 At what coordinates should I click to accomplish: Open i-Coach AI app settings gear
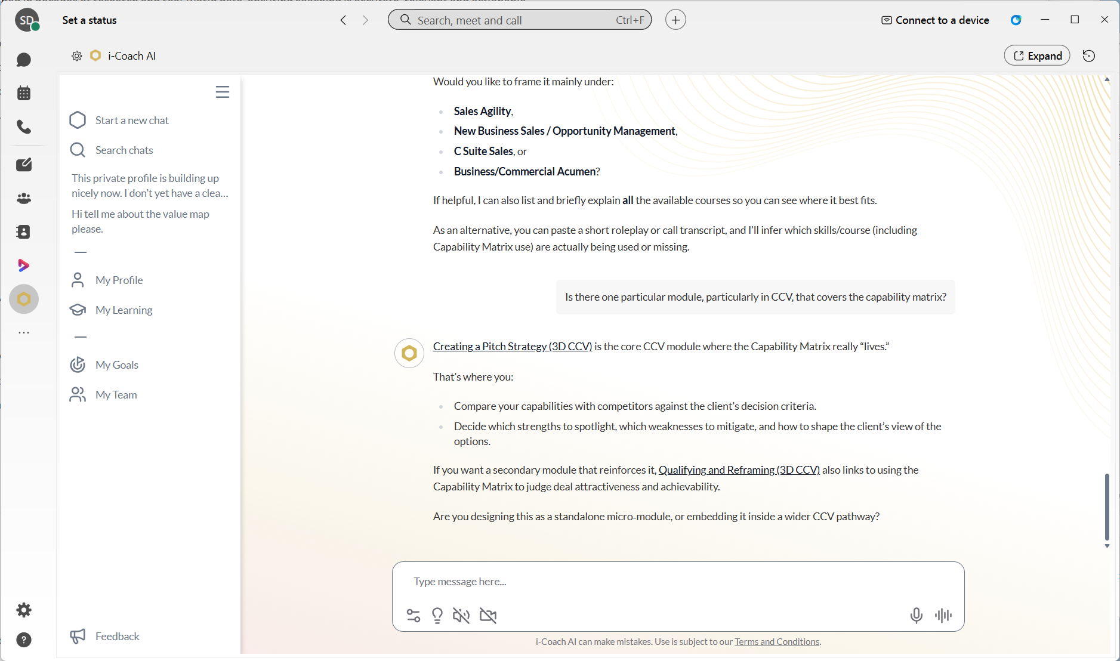pyautogui.click(x=77, y=56)
